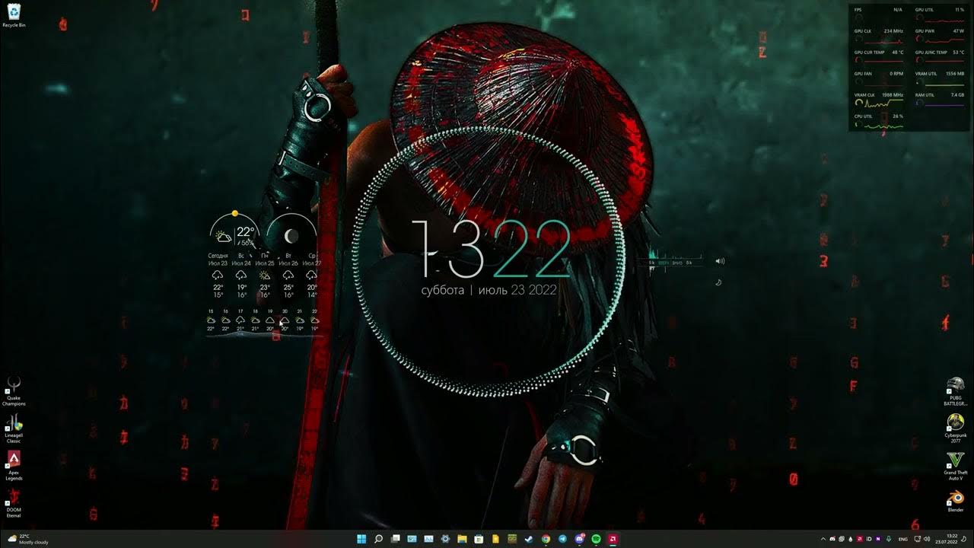
Task: Open the volume control in system tray
Action: [927, 539]
